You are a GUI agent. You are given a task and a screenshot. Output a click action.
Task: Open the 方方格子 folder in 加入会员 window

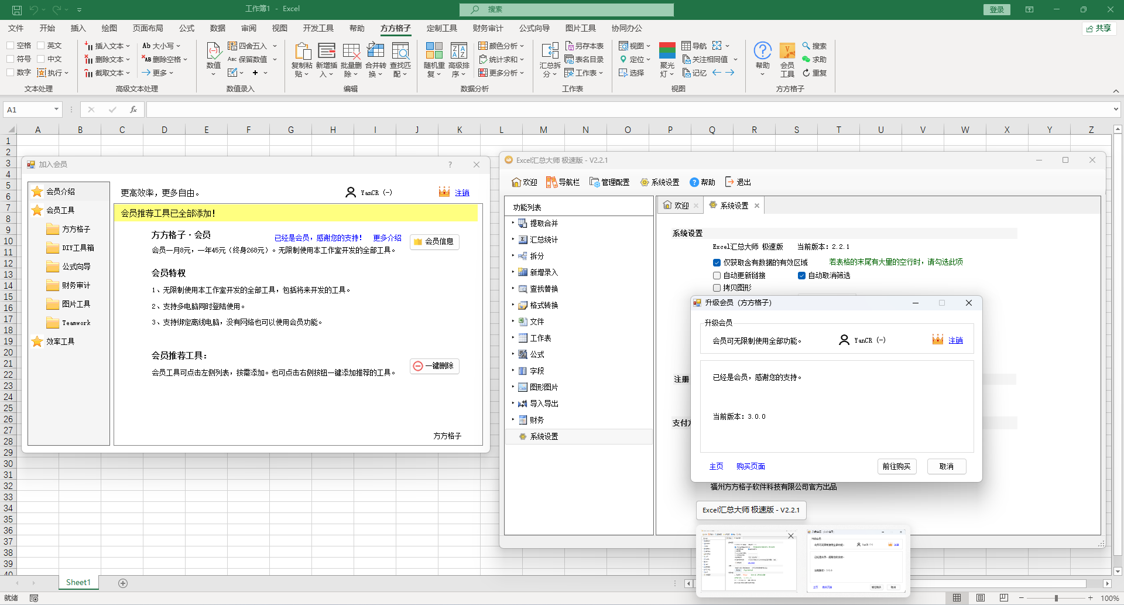(x=69, y=229)
